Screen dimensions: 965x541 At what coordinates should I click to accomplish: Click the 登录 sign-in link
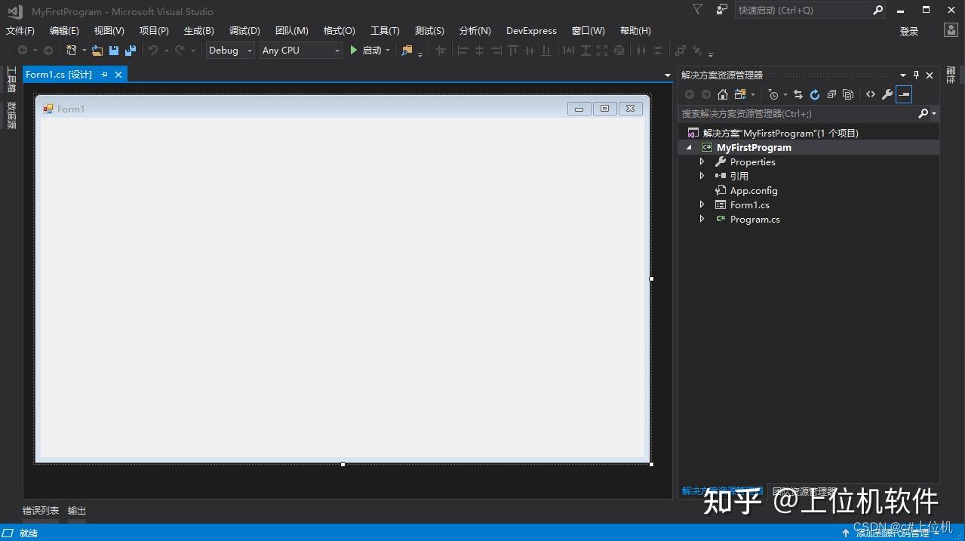909,31
